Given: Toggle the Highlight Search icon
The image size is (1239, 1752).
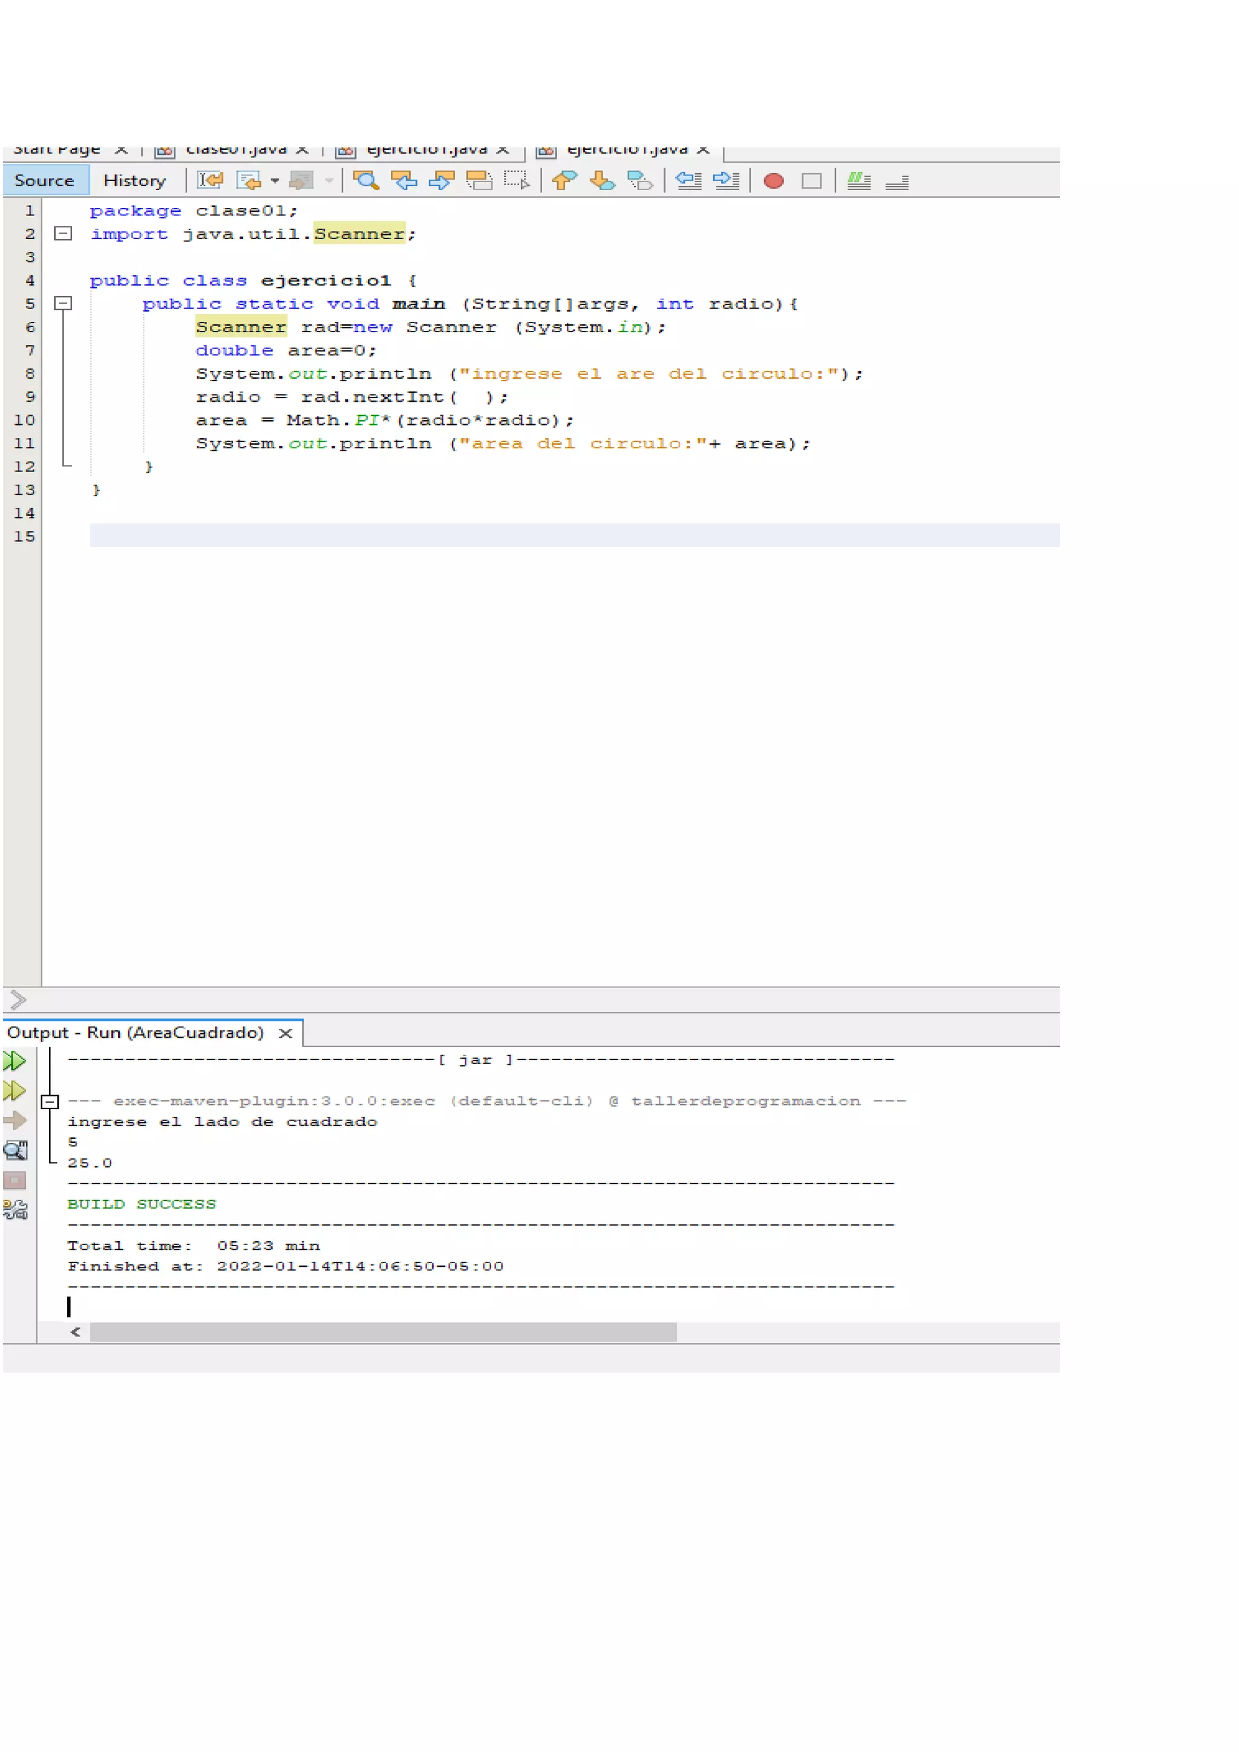Looking at the screenshot, I should coord(479,181).
